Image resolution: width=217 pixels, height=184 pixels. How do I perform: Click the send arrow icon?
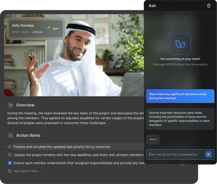208,154
